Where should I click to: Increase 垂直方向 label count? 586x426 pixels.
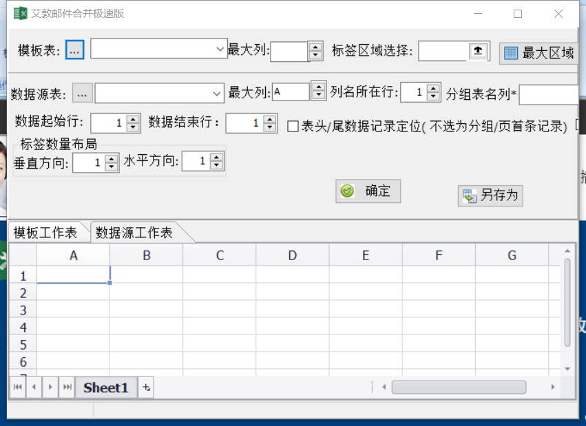tap(112, 158)
